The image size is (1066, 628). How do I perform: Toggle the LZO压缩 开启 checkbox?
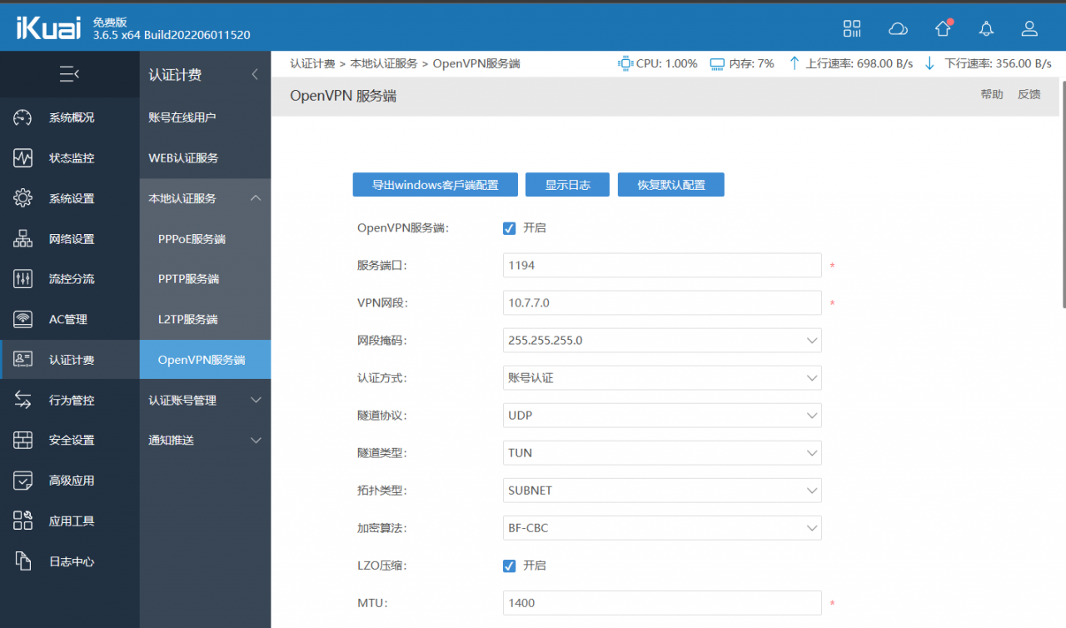click(510, 566)
